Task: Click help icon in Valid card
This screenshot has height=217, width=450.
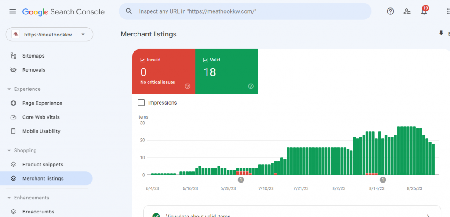Action: (251, 86)
